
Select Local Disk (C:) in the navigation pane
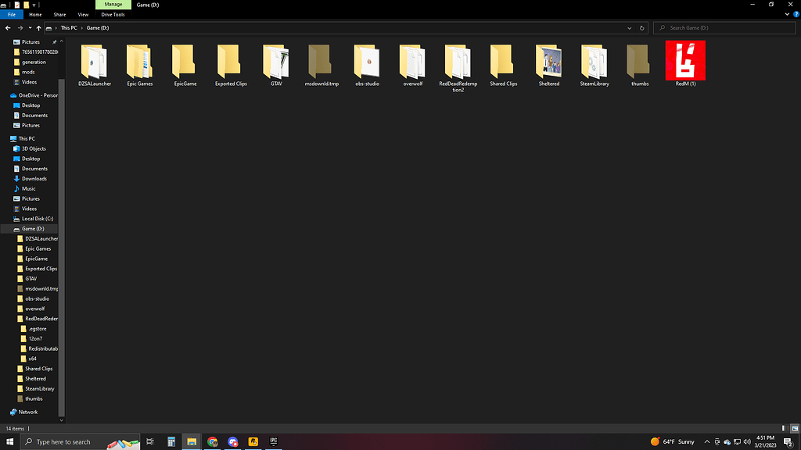coord(38,219)
